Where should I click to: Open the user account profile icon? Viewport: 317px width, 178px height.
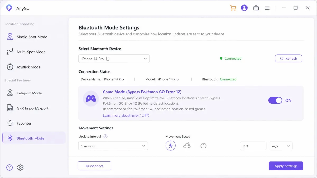(244, 8)
